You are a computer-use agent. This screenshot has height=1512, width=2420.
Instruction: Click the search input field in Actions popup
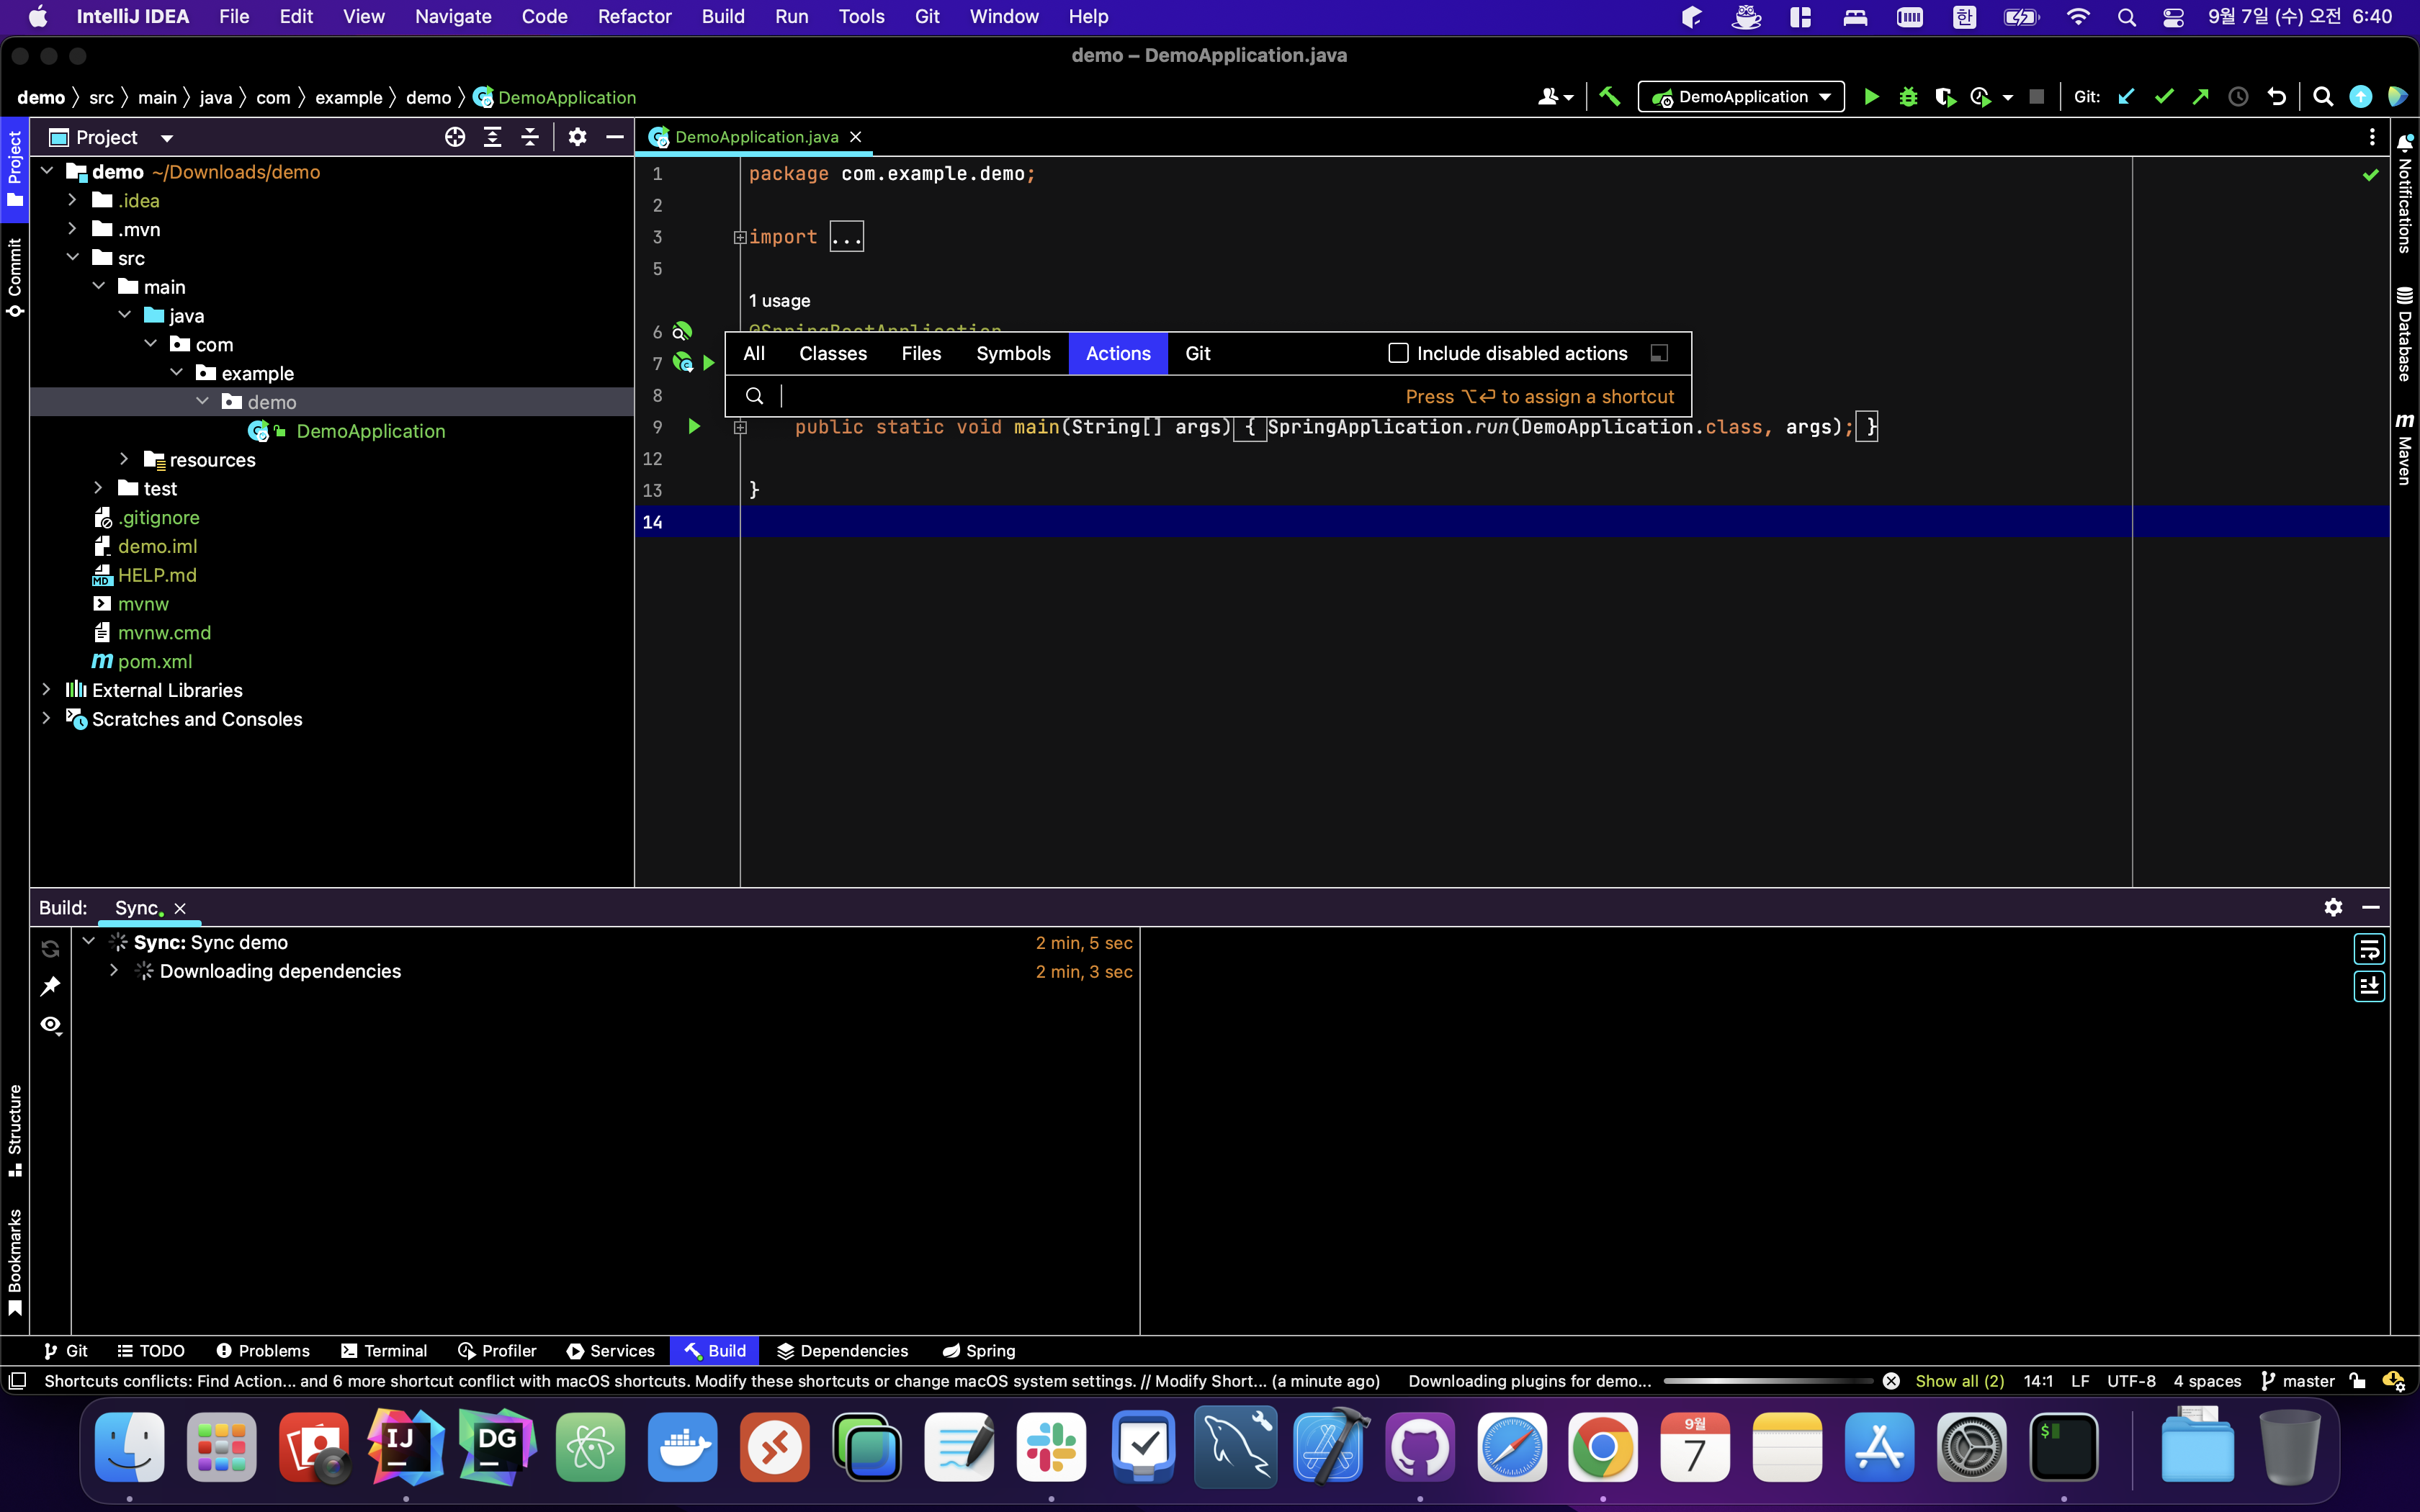(x=1080, y=397)
